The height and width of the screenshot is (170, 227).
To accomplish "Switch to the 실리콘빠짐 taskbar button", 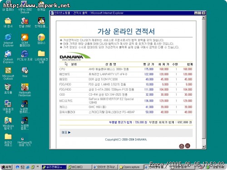I will click(54, 167).
